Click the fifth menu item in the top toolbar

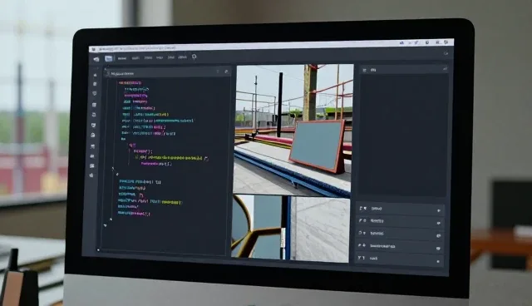click(x=171, y=57)
